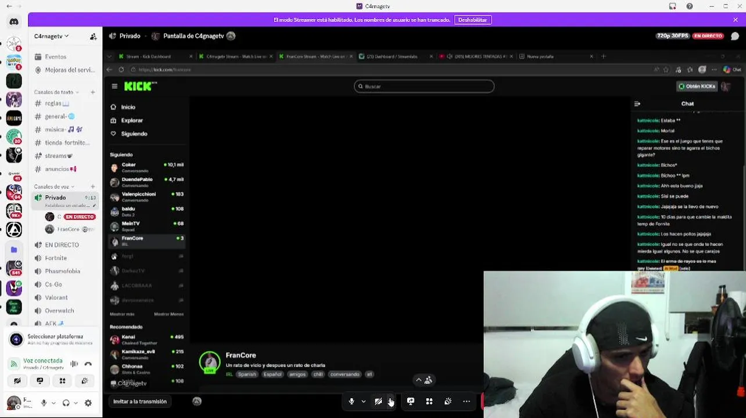Image resolution: width=746 pixels, height=418 pixels.
Task: Click Kick hamburger menu in shared screen
Action: (x=114, y=87)
